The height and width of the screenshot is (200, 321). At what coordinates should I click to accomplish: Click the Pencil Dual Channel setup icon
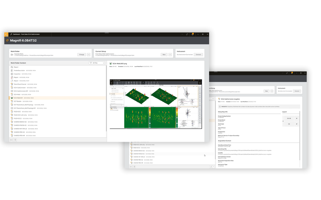coord(12,84)
